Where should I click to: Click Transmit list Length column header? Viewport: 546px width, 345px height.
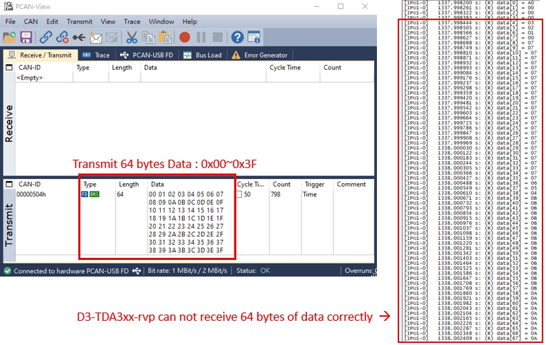coord(132,184)
